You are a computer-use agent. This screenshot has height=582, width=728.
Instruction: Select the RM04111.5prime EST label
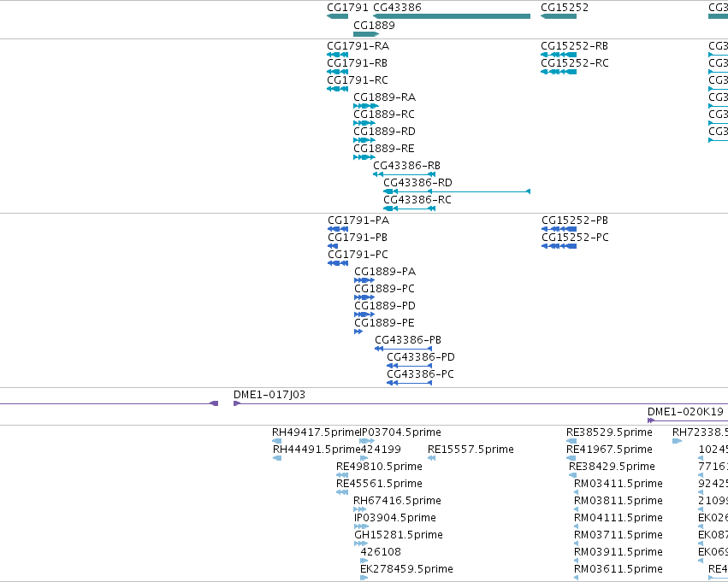coord(619,519)
